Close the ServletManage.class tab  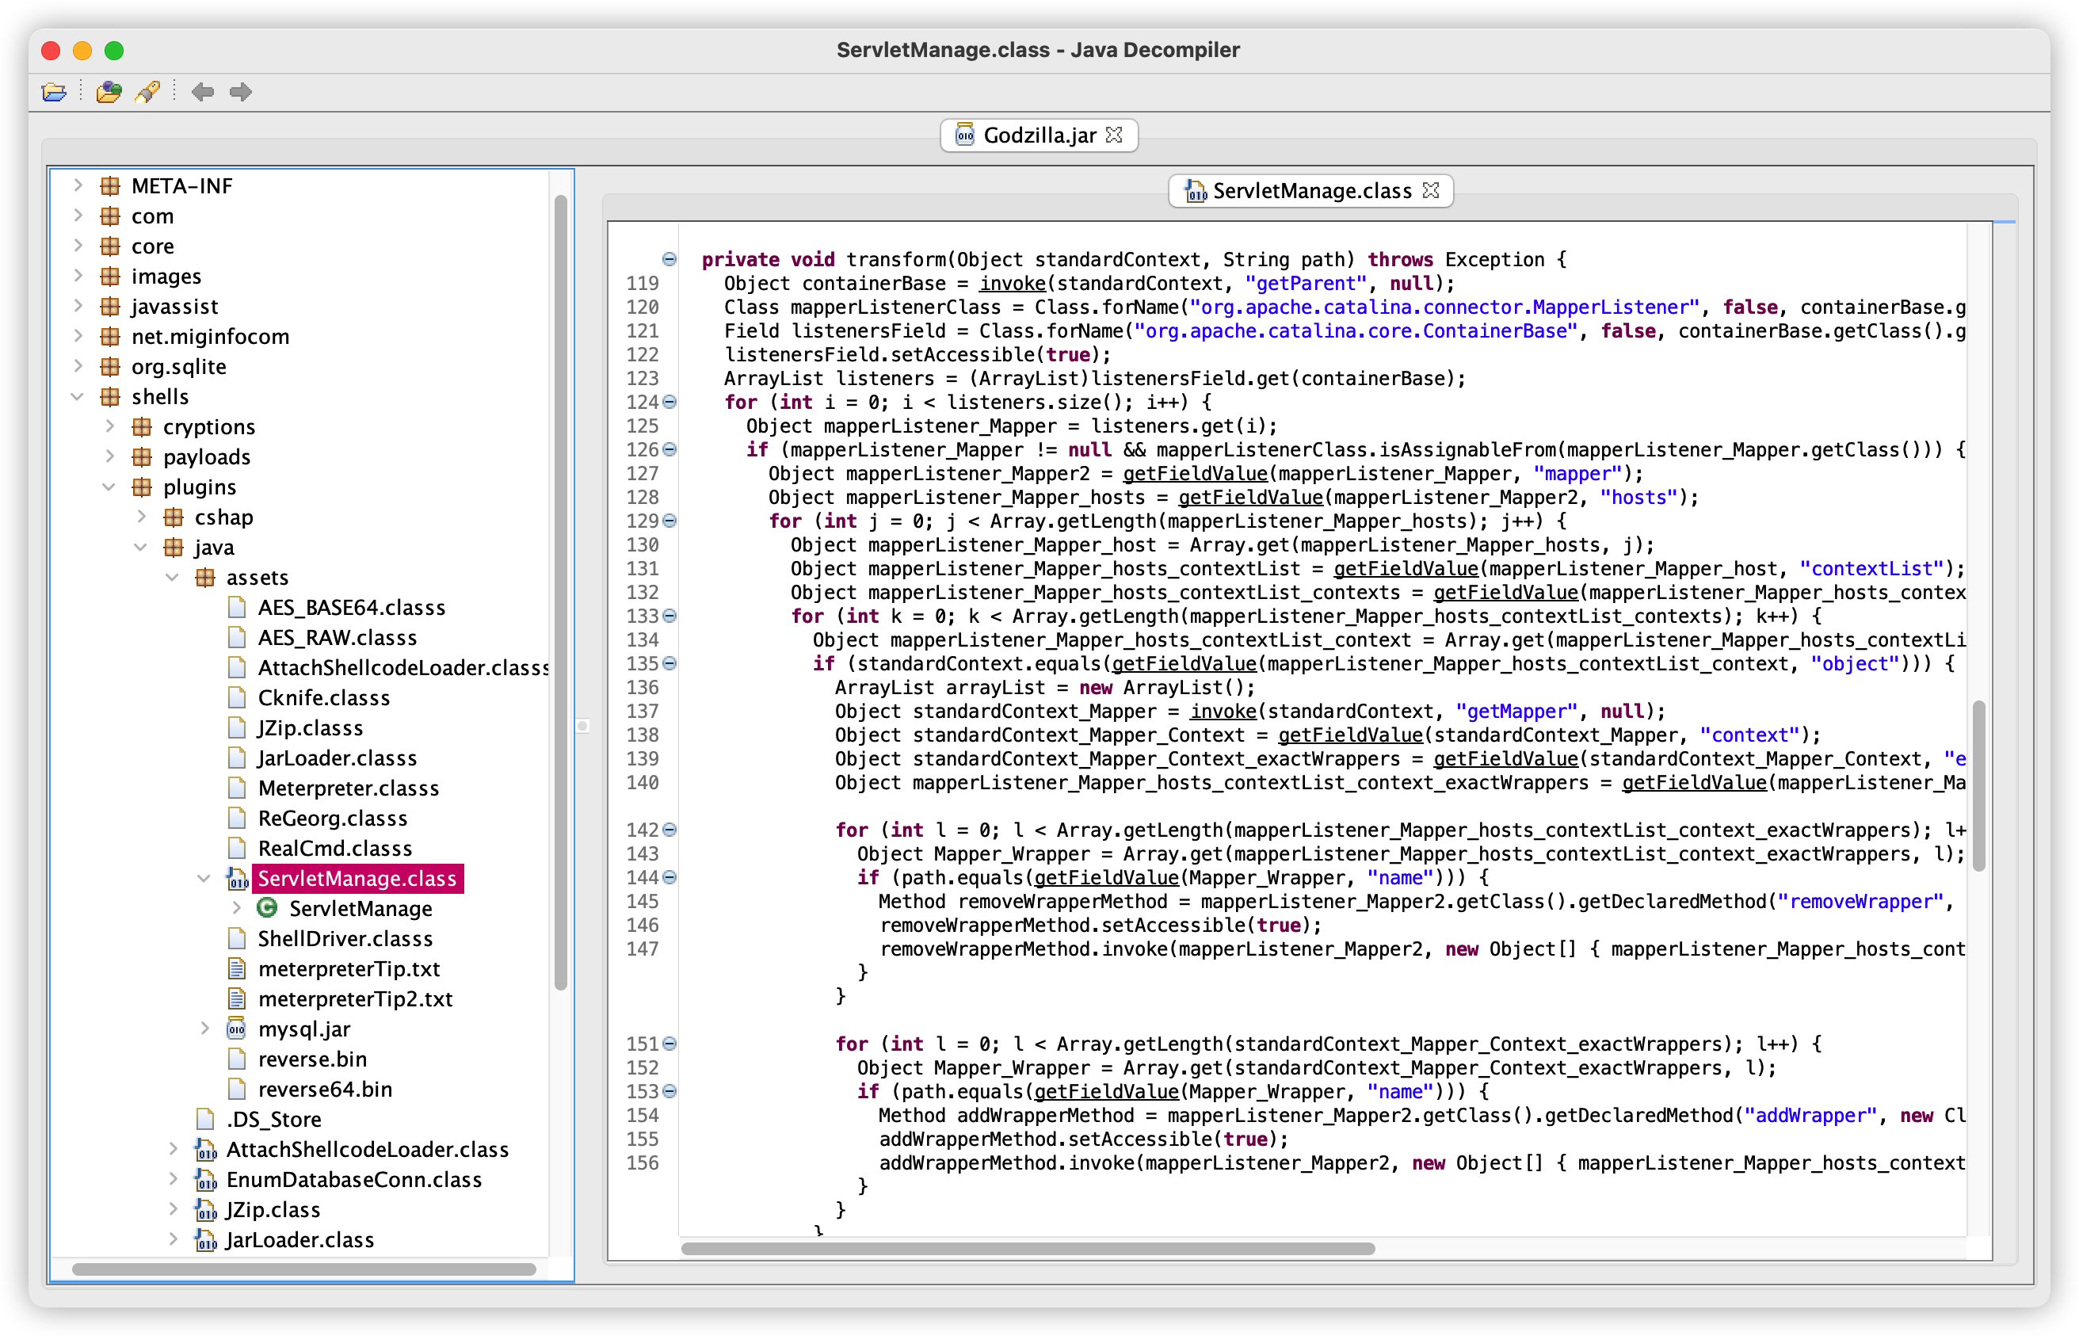[x=1431, y=190]
